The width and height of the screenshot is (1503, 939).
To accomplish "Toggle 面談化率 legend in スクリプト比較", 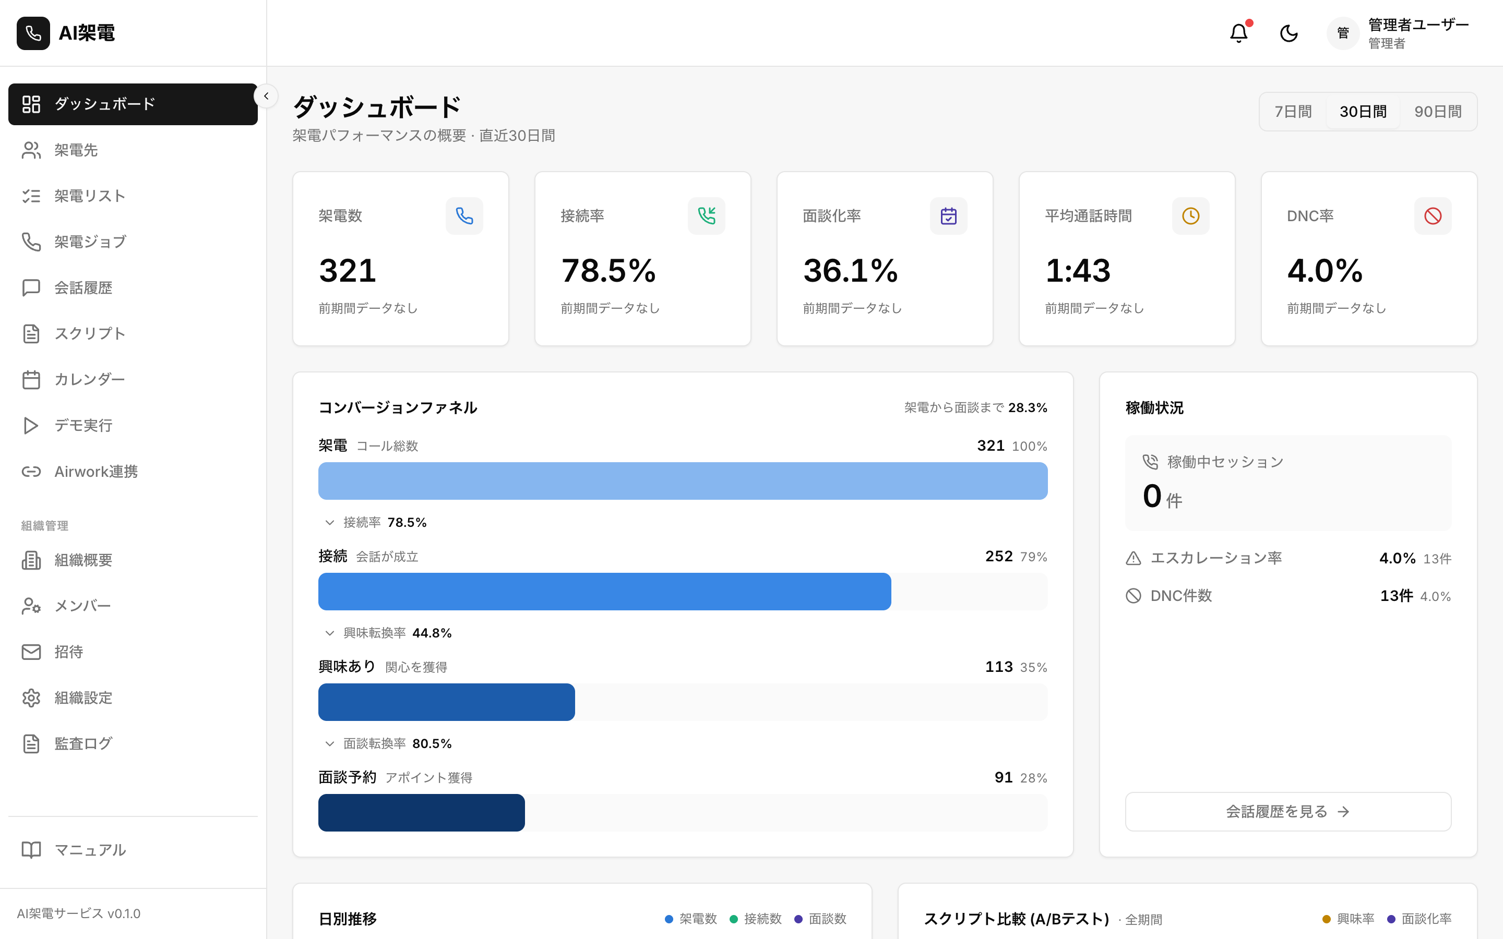I will coord(1419,919).
